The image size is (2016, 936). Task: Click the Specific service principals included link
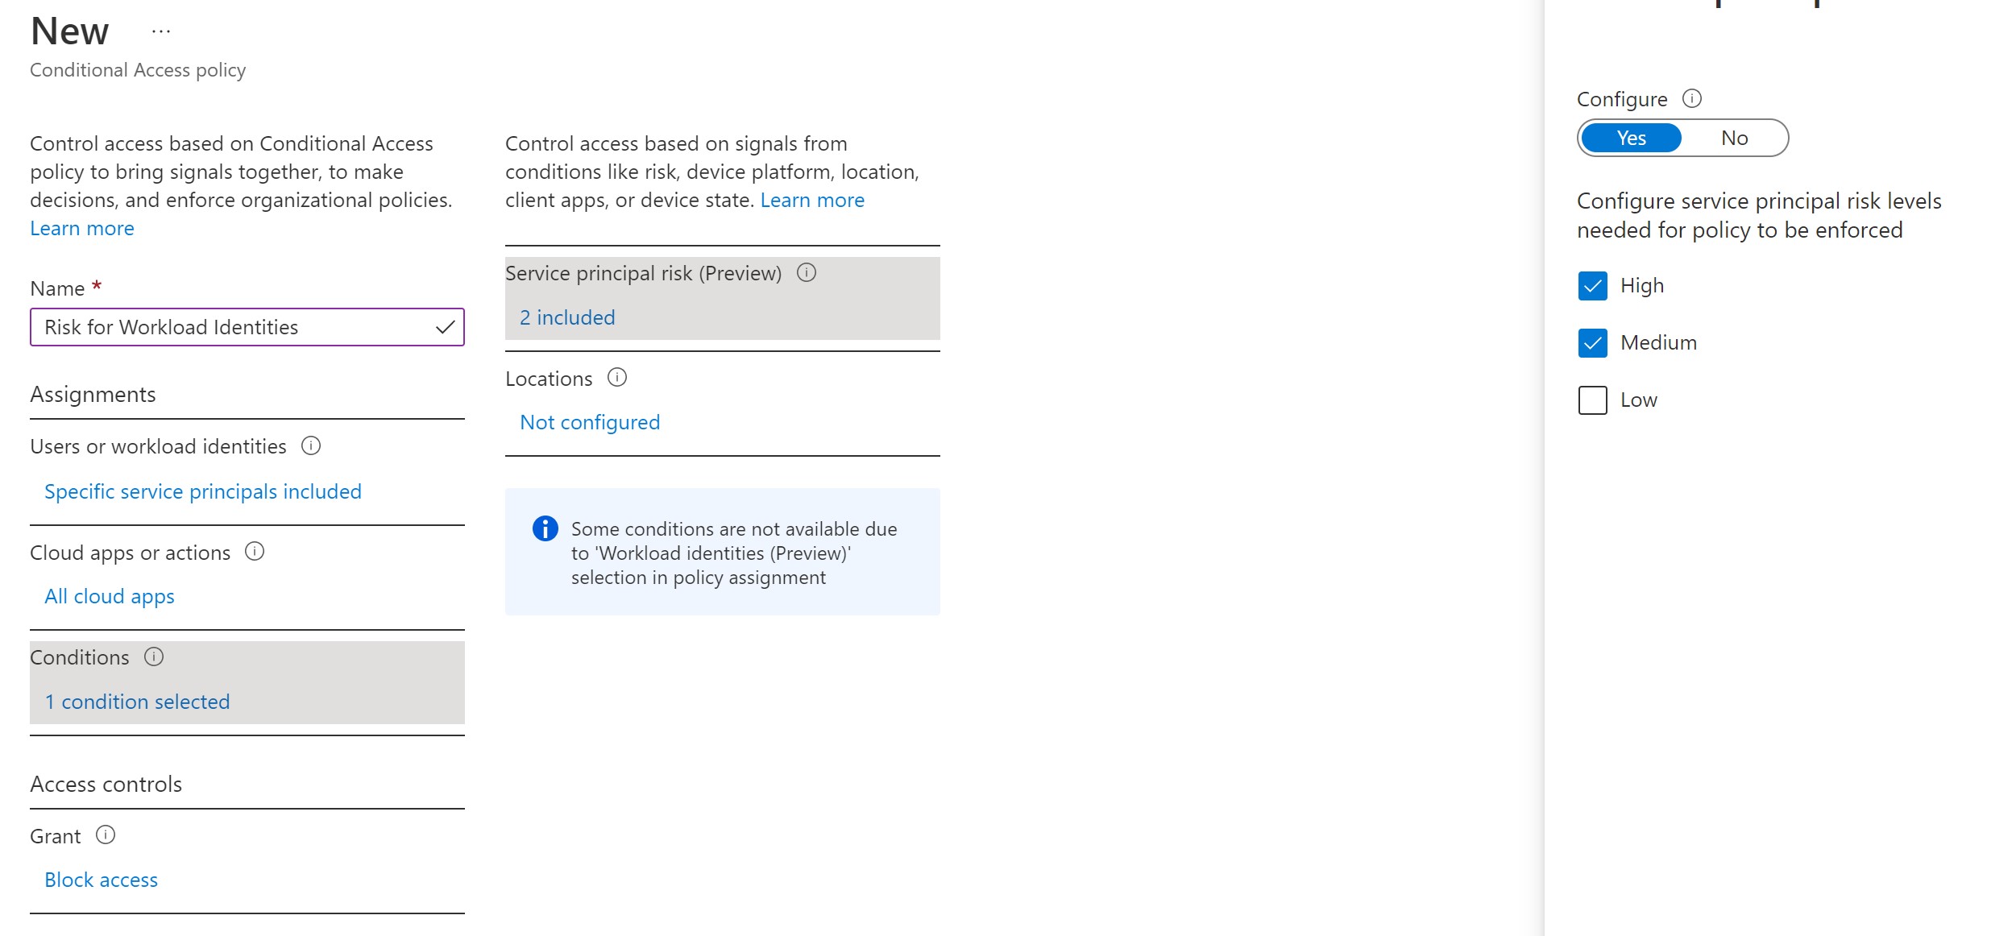[x=203, y=490]
